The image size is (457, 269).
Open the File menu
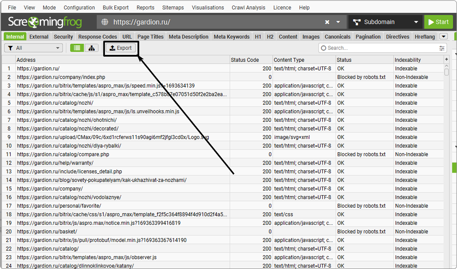pos(12,8)
